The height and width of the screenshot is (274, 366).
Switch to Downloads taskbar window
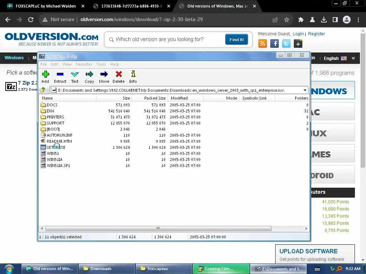click(x=107, y=269)
